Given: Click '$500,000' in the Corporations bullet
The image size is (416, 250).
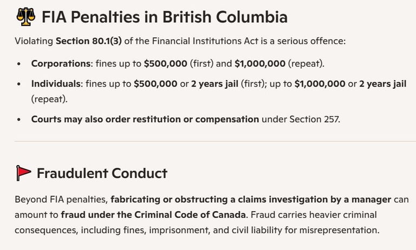Looking at the screenshot, I should [165, 63].
